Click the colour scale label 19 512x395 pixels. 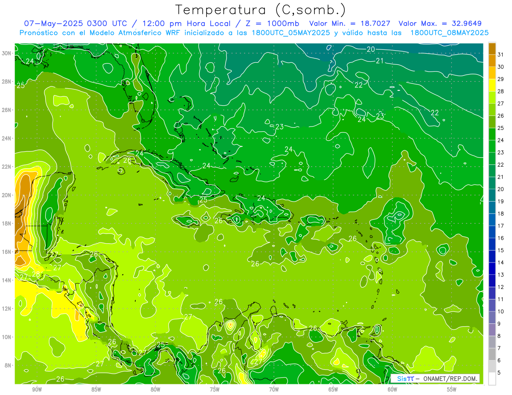(x=501, y=201)
